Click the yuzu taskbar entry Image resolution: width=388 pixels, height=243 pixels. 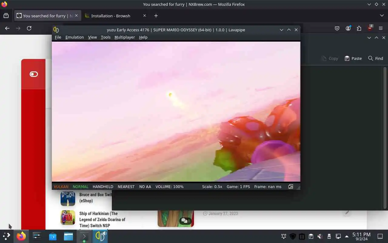[100, 236]
